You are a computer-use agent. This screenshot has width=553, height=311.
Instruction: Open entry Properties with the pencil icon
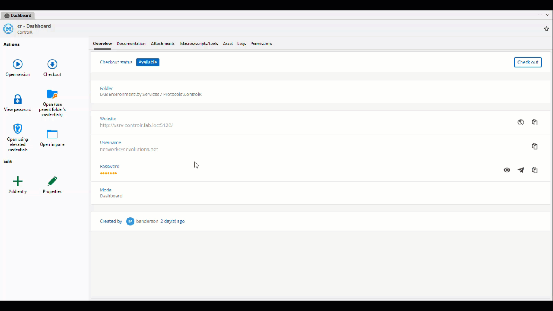[52, 181]
